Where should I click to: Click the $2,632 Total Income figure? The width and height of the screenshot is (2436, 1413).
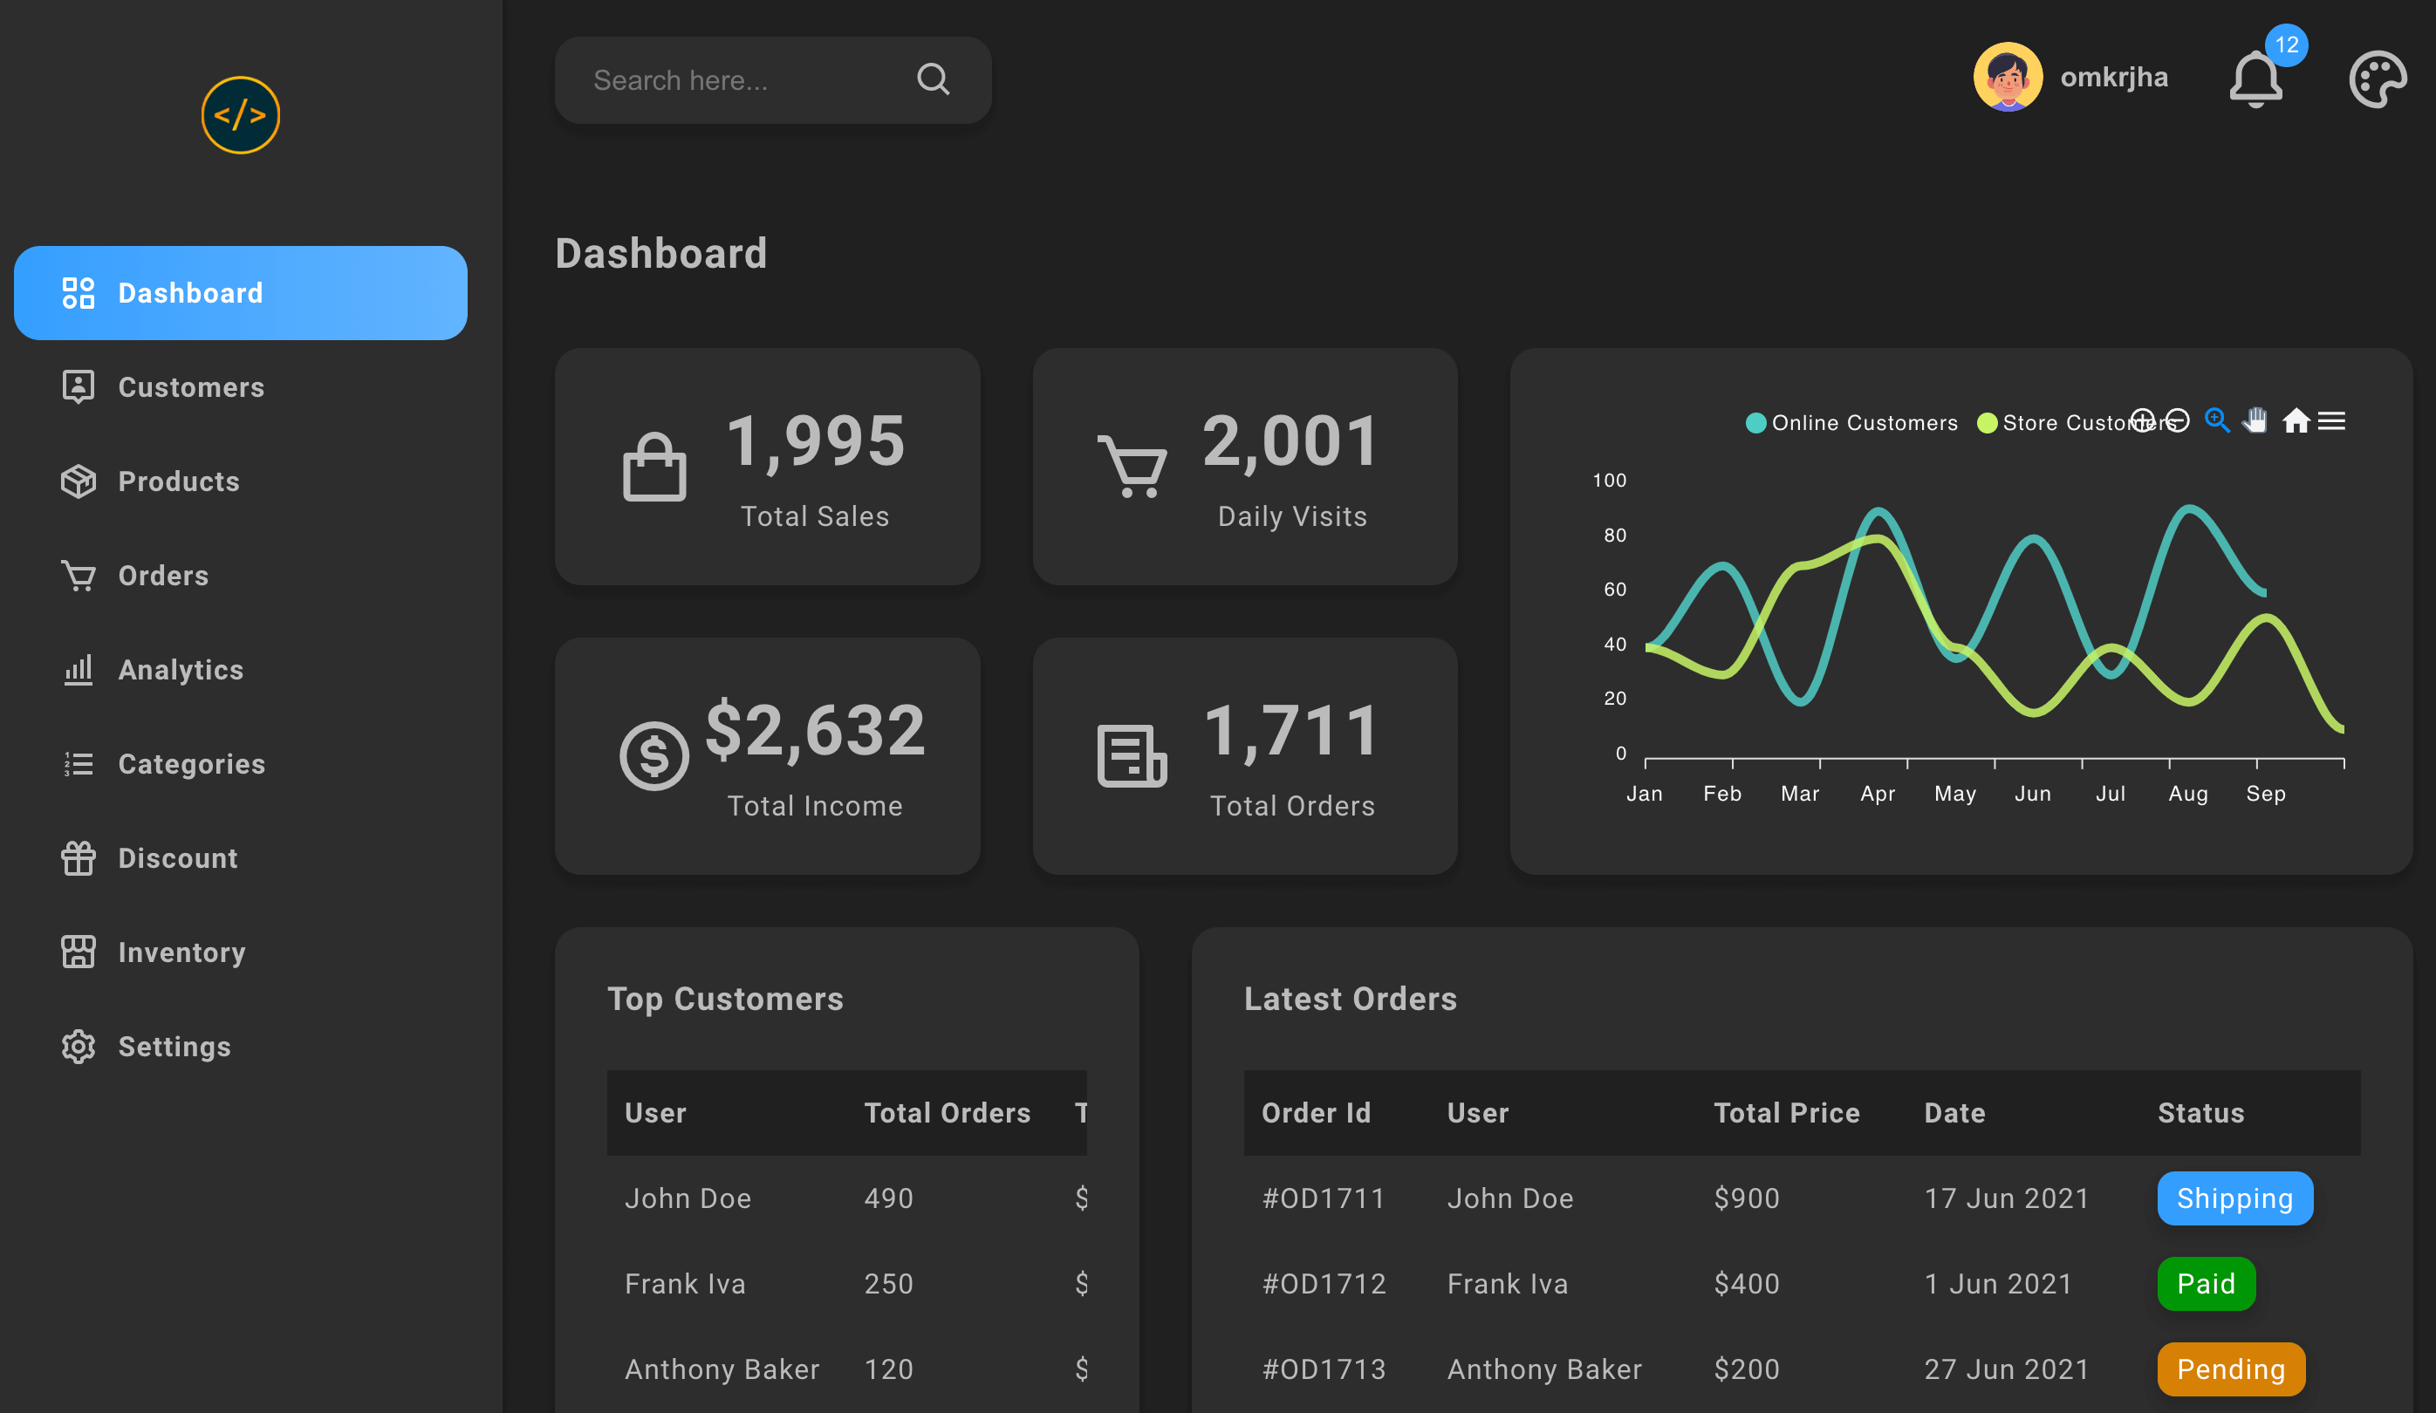(815, 731)
